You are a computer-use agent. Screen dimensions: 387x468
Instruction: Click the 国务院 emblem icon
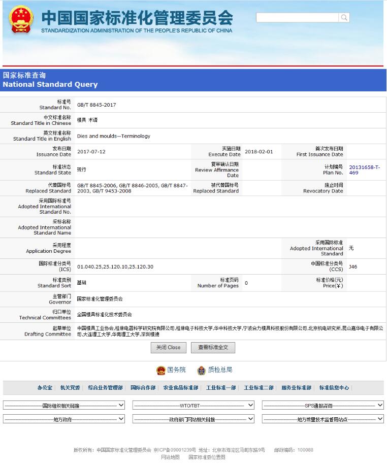pos(161,370)
